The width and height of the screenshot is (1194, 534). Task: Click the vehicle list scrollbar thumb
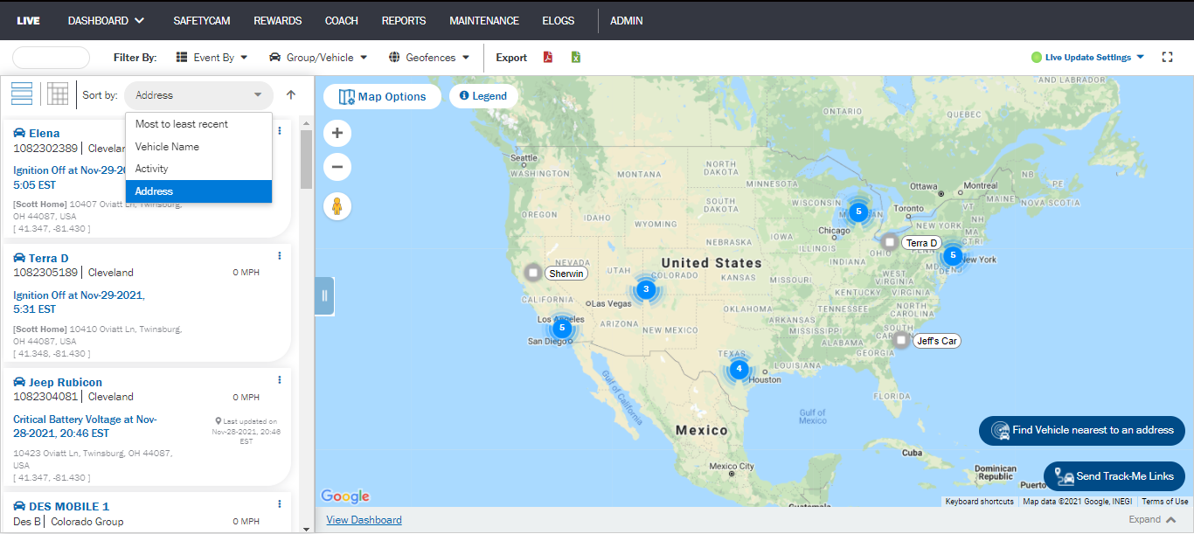[x=306, y=159]
